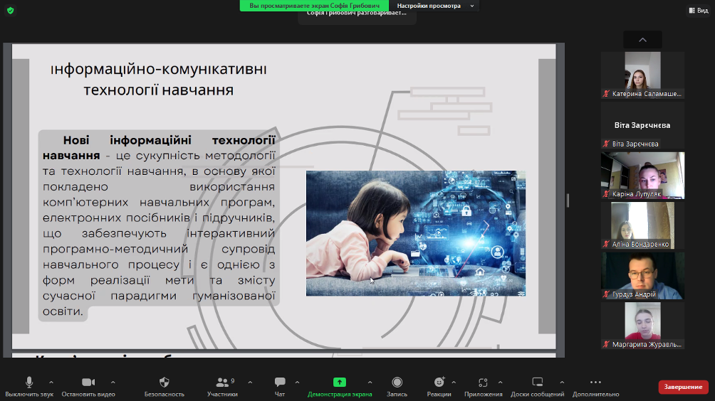Open the Security (Безопасность) shield icon
The image size is (715, 401).
click(x=164, y=383)
